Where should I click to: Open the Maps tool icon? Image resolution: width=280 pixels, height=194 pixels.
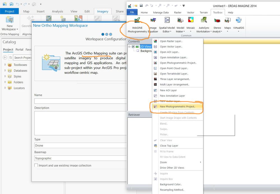228,20
